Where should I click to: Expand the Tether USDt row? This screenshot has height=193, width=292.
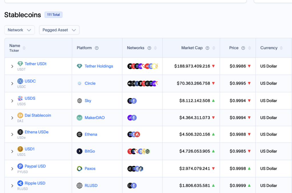click(x=12, y=66)
